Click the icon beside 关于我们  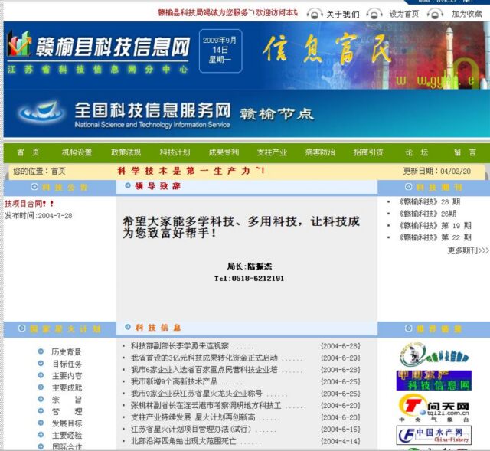coord(314,14)
